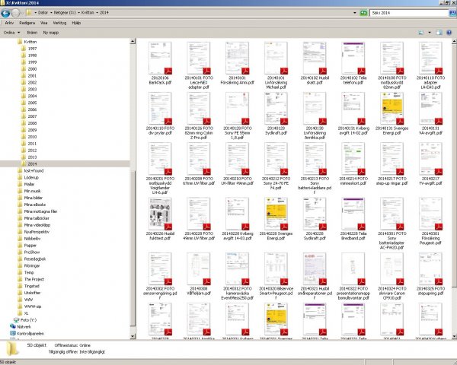Click the Ny mapp button
Viewport: 457px width, 365px height.
[52, 33]
